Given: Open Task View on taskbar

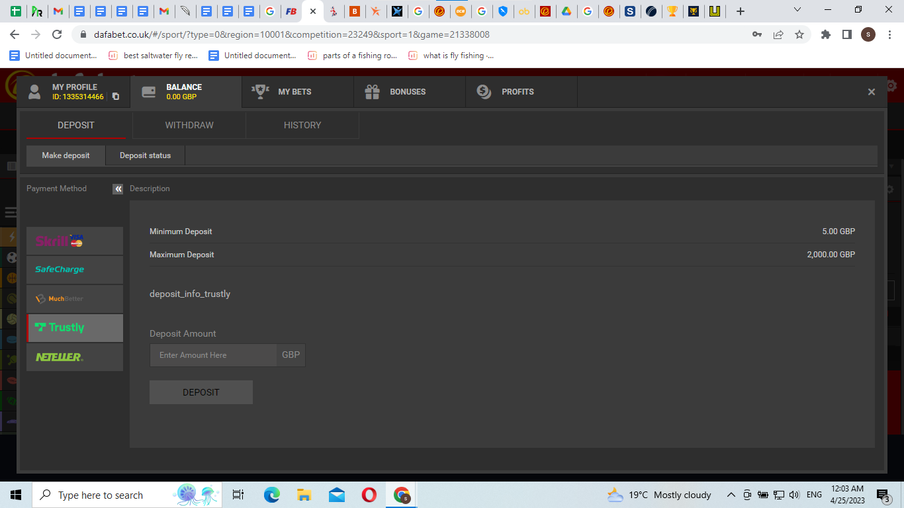Looking at the screenshot, I should coord(238,495).
